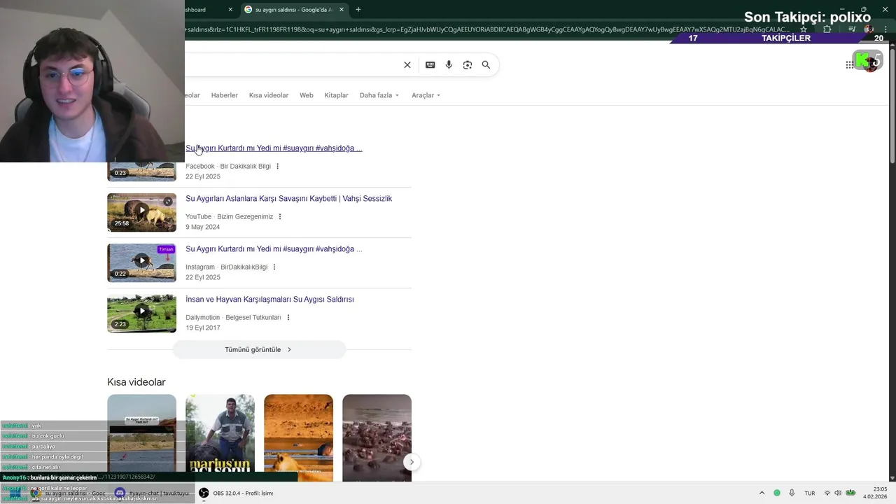Show next short videos with arrow button
The height and width of the screenshot is (504, 896).
tap(412, 462)
